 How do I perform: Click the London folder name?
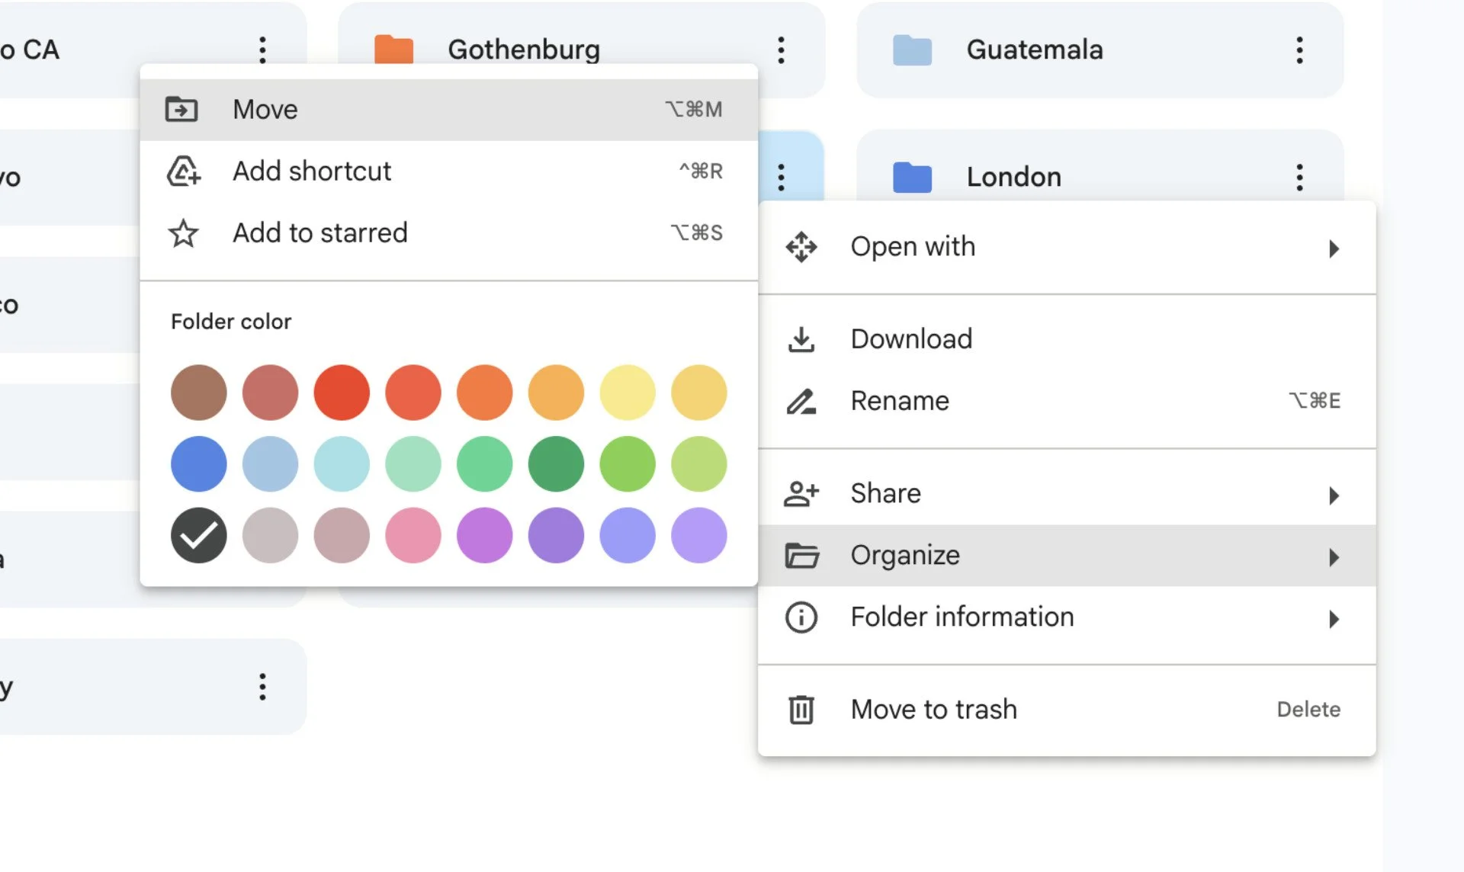click(x=1014, y=178)
